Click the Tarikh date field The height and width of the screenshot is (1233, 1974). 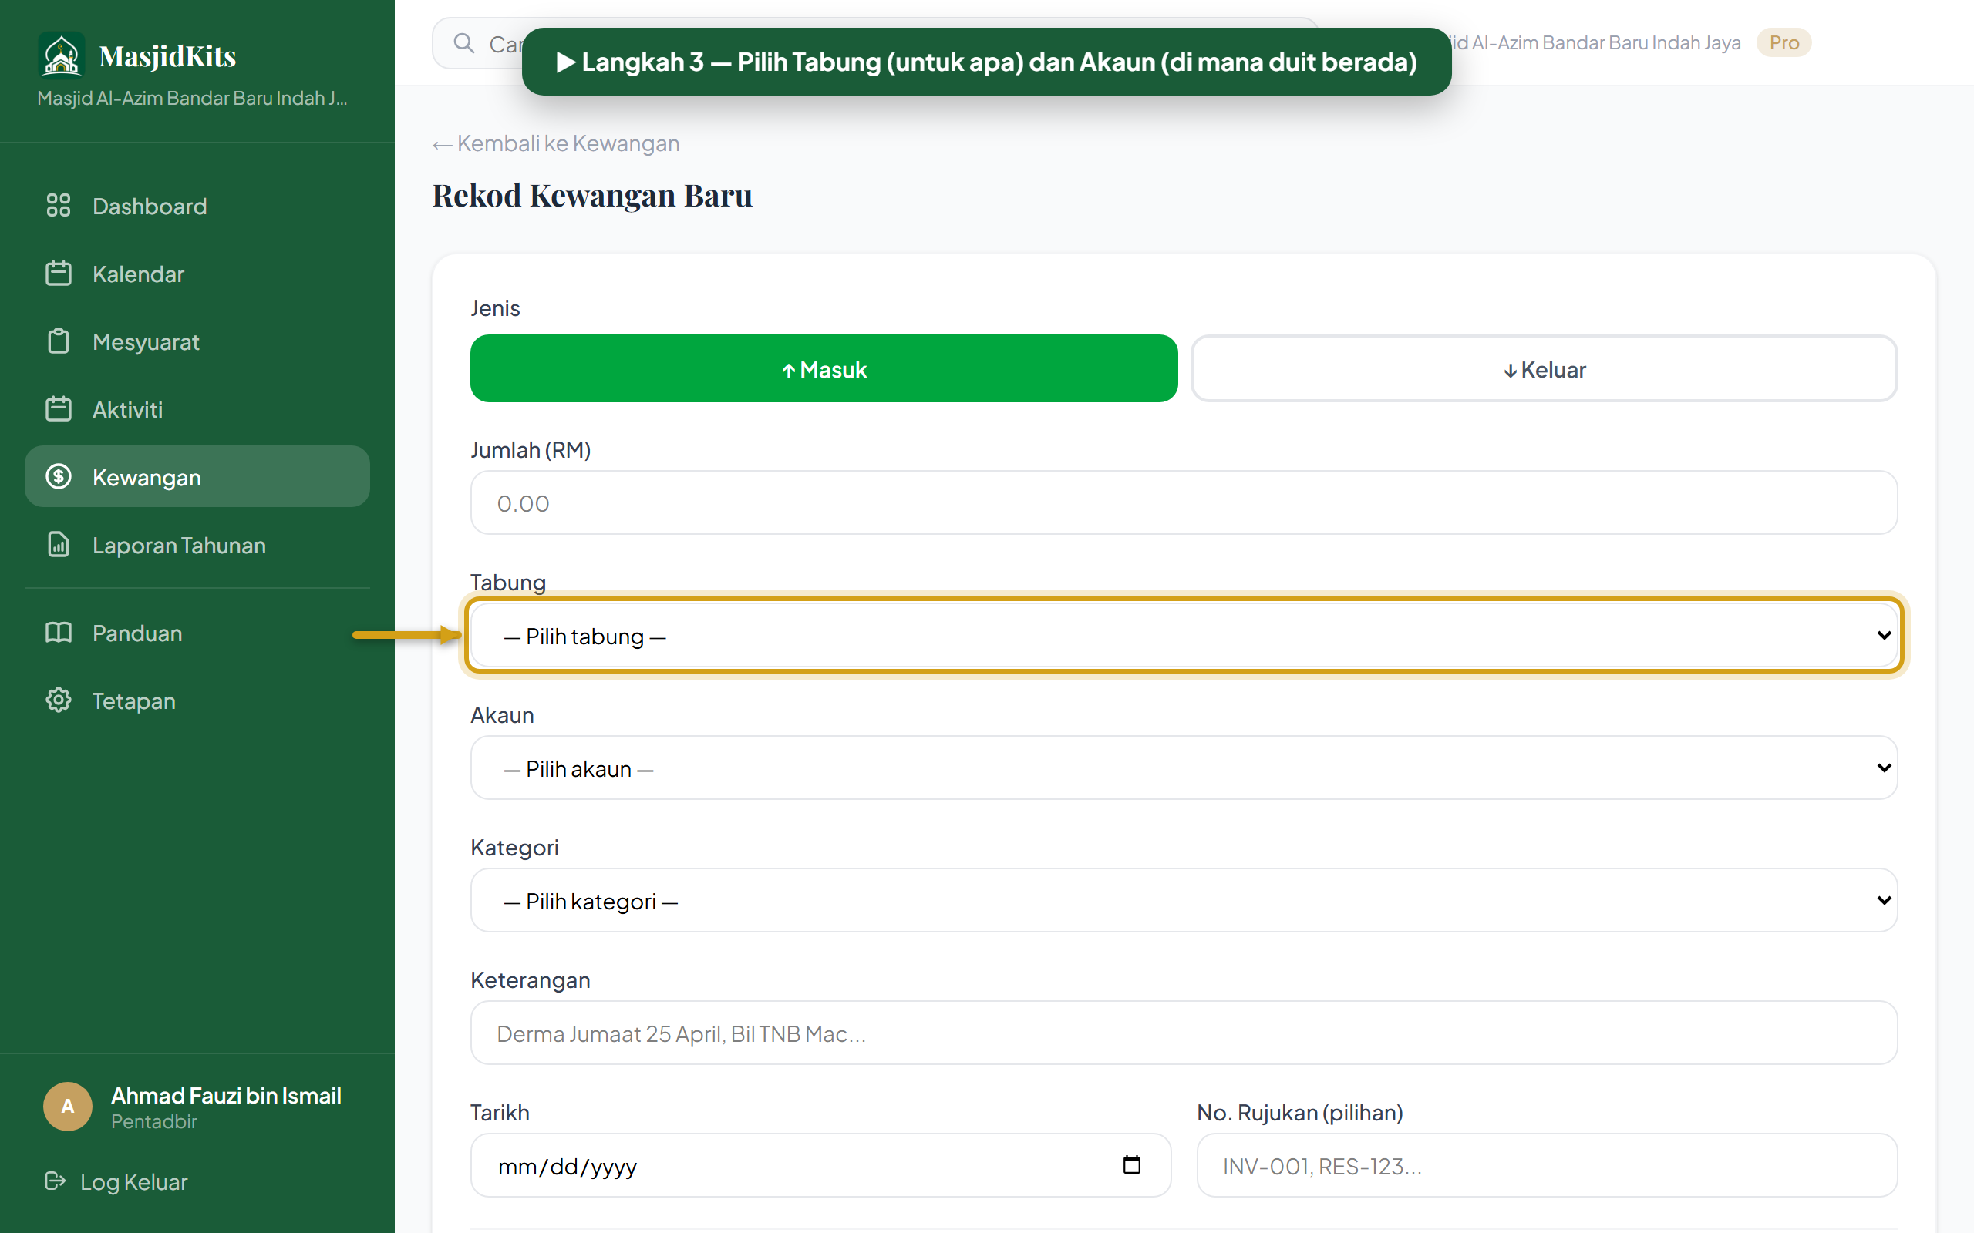820,1165
